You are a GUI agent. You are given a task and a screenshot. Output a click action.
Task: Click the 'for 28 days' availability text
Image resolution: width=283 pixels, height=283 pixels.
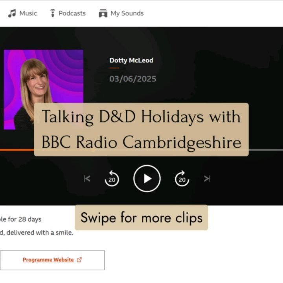tap(24, 219)
